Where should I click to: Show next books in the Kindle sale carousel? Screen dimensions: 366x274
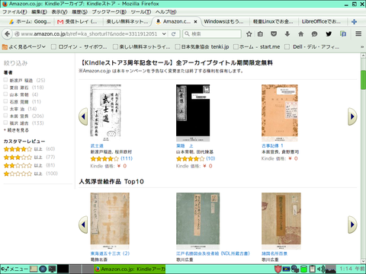click(352, 116)
